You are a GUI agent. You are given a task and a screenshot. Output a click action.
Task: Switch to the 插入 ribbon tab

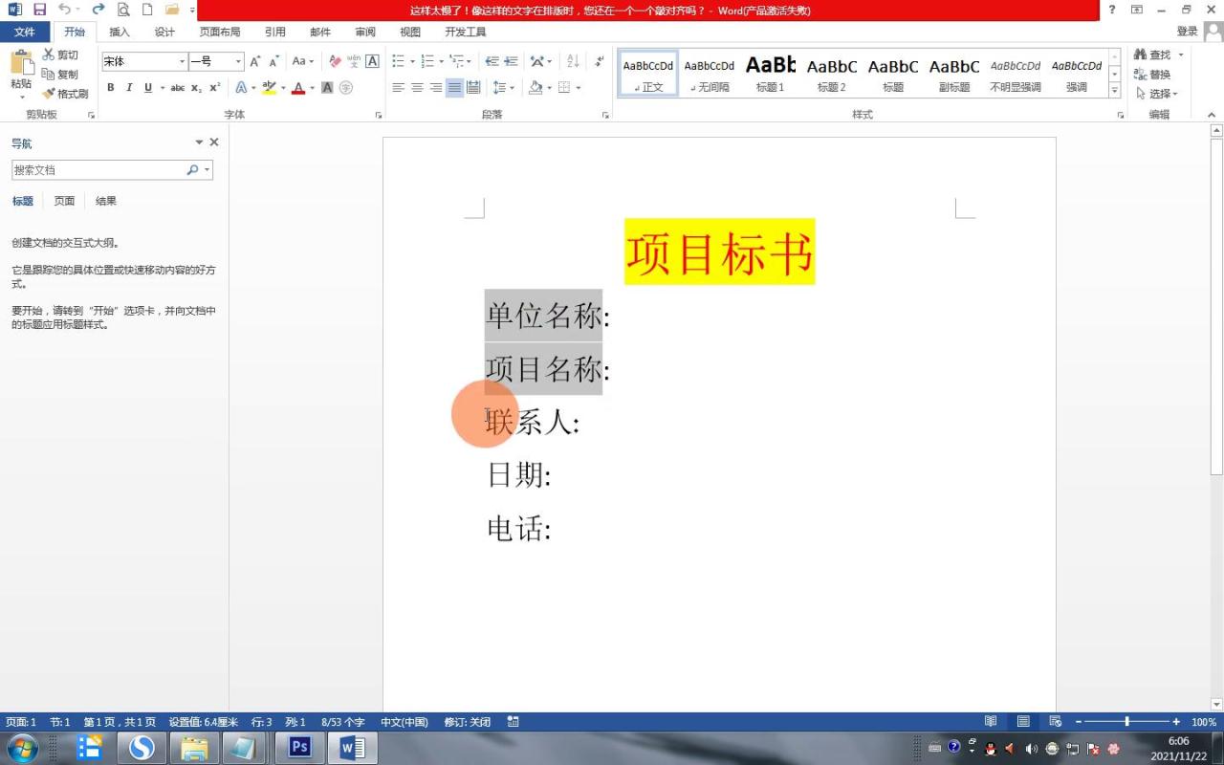[x=119, y=32]
